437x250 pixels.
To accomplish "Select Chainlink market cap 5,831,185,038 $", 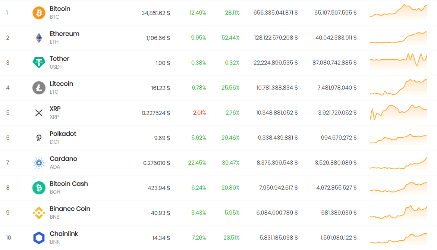I will pyautogui.click(x=279, y=238).
